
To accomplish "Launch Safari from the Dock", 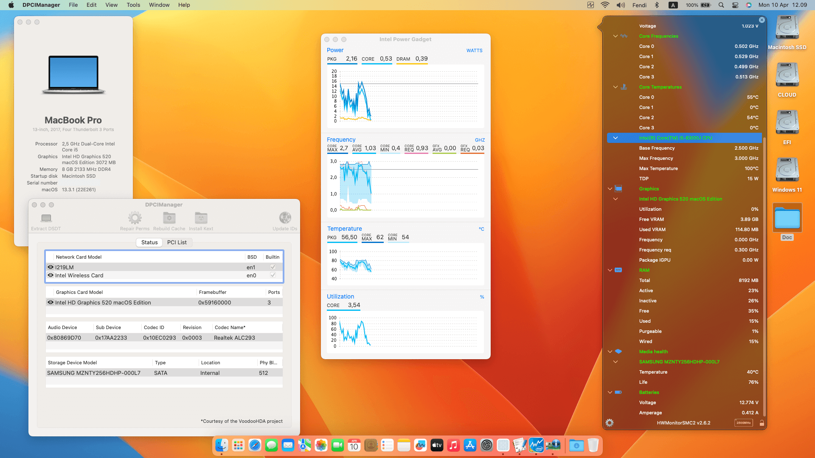I will tap(255, 445).
